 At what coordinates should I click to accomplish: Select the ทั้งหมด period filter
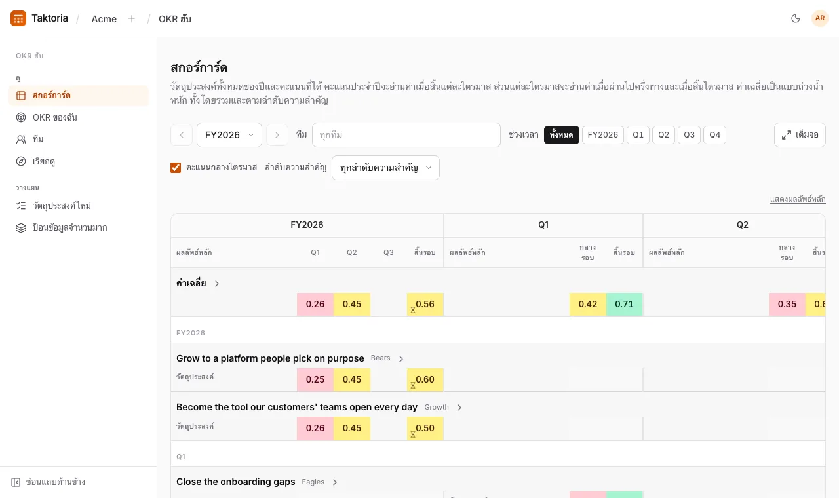coord(562,135)
